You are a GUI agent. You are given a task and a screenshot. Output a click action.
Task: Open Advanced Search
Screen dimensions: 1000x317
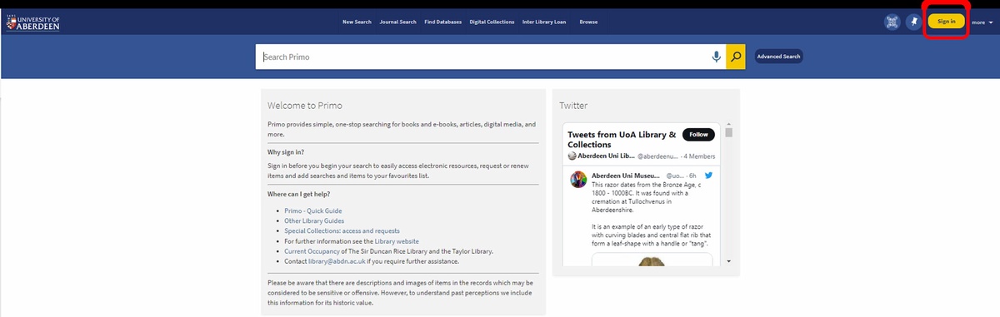[779, 57]
